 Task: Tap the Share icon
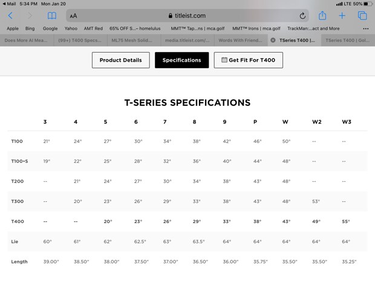pos(322,16)
